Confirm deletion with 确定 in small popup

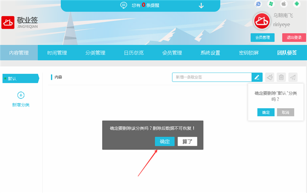(266, 112)
